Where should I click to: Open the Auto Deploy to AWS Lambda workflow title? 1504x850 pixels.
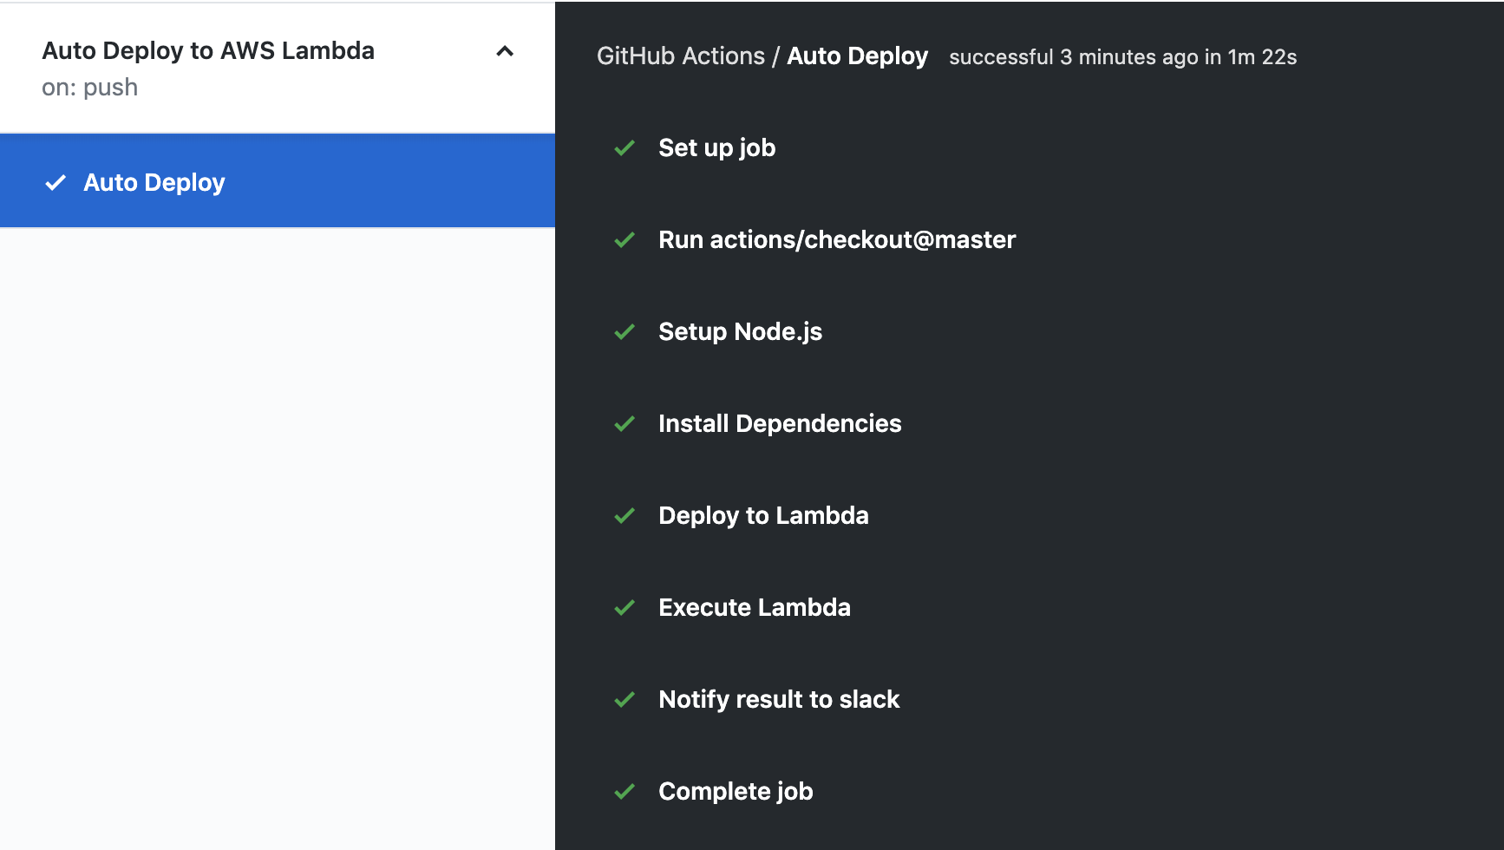pyautogui.click(x=208, y=50)
